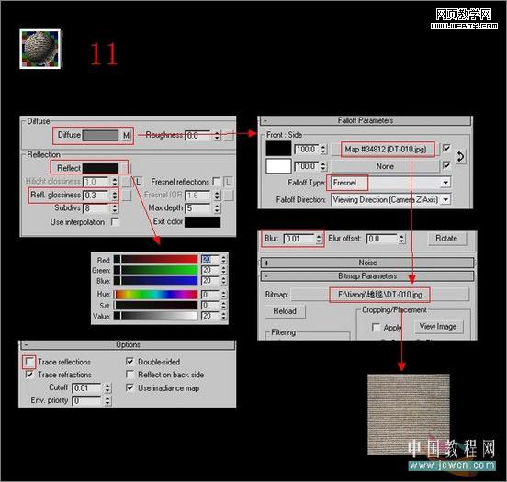
Task: Click the Diffuse M map button
Action: click(127, 135)
